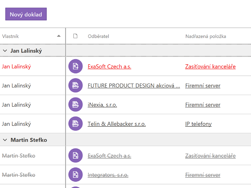
Task: Open Firemní server link in iNexia row
Action: pyautogui.click(x=203, y=105)
